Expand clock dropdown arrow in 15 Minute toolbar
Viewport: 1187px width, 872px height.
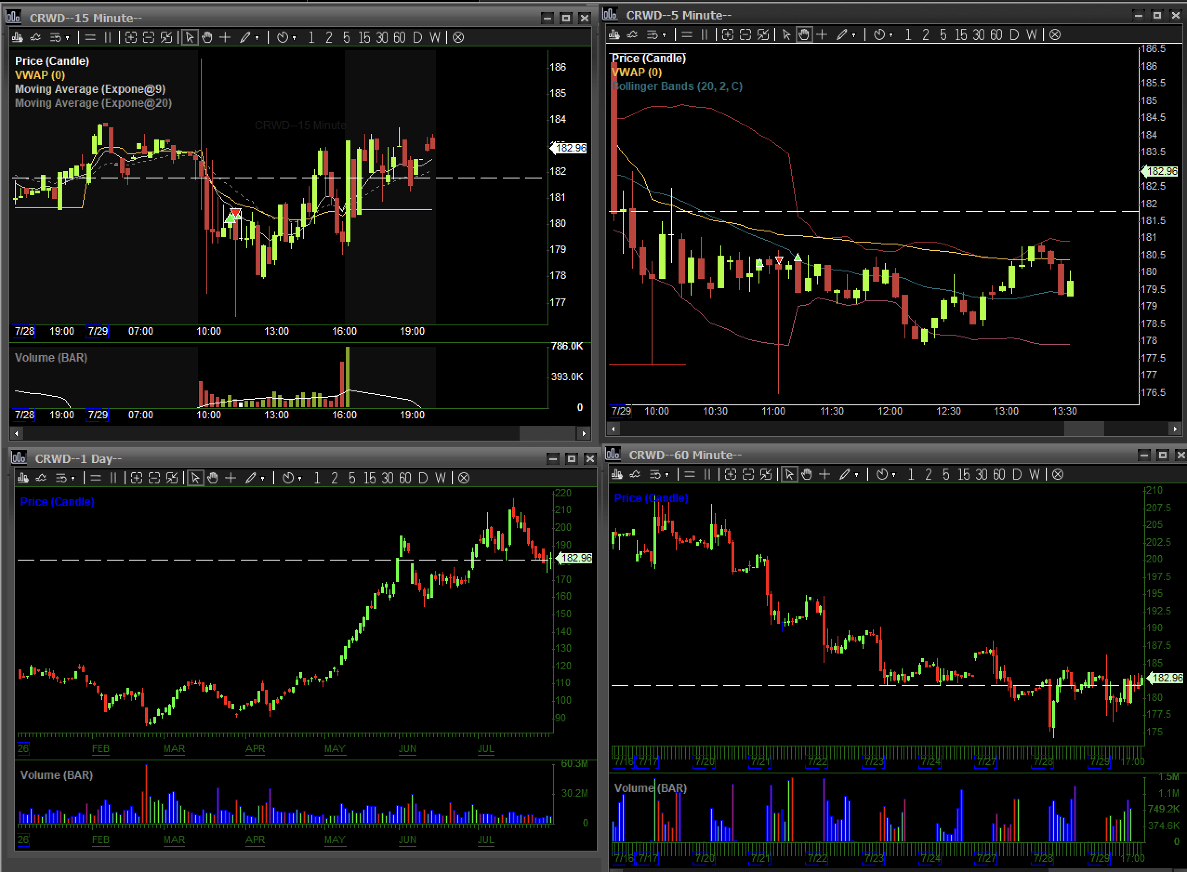295,38
